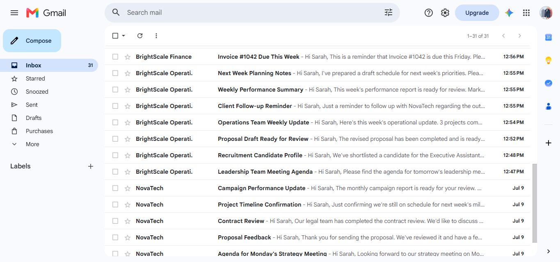
Task: Open the Starred folder
Action: (x=49, y=78)
